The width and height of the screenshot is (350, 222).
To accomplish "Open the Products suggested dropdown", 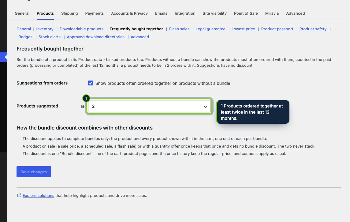I will point(149,106).
